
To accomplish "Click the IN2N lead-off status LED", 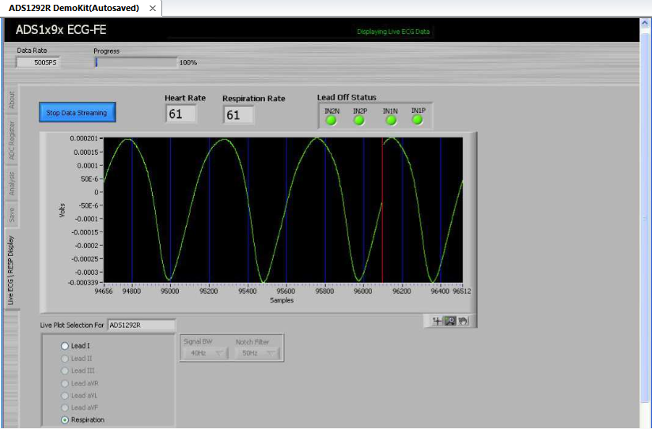I will [331, 120].
